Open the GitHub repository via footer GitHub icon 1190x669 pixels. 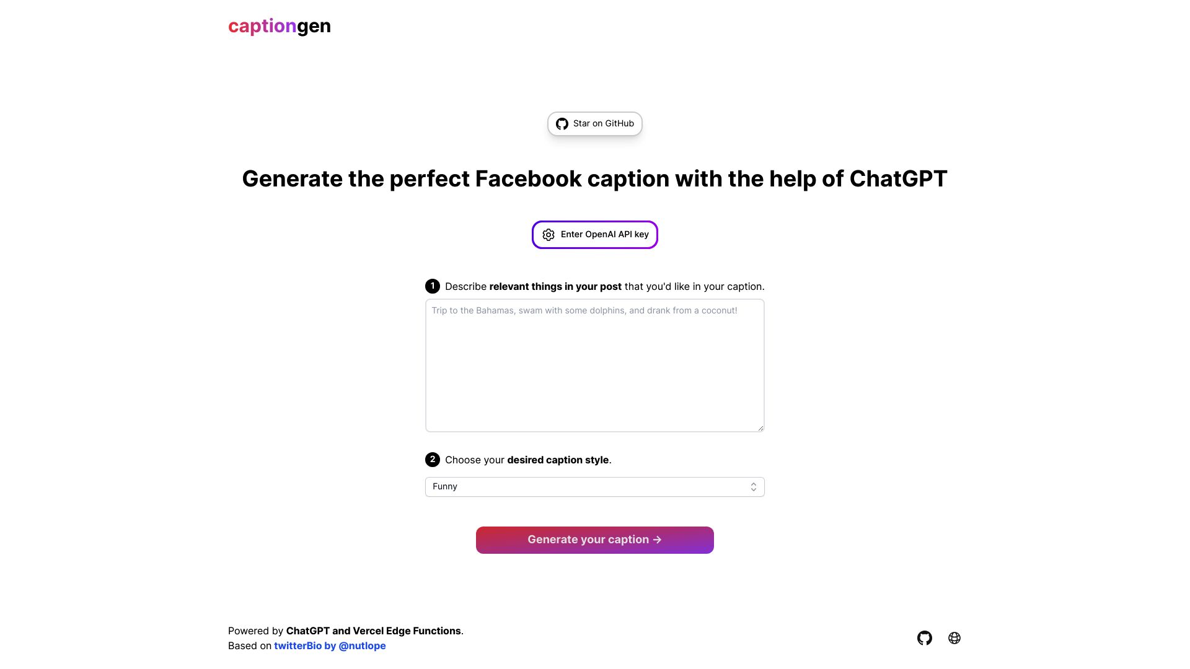pyautogui.click(x=925, y=637)
